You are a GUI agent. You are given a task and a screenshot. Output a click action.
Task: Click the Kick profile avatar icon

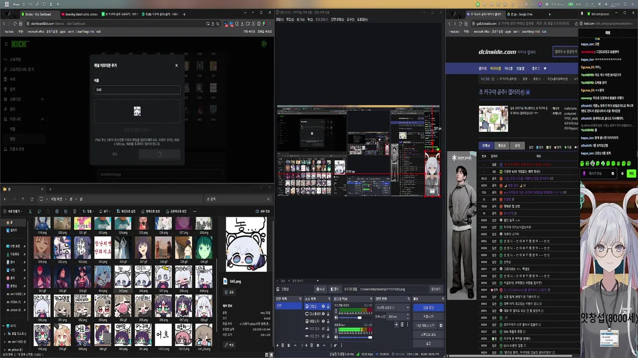coord(264,44)
